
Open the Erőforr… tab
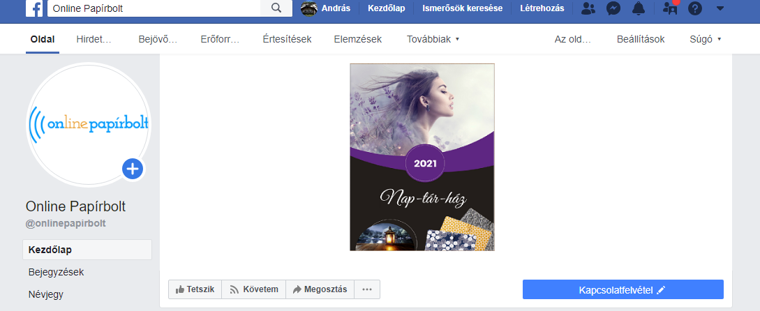[x=220, y=39]
